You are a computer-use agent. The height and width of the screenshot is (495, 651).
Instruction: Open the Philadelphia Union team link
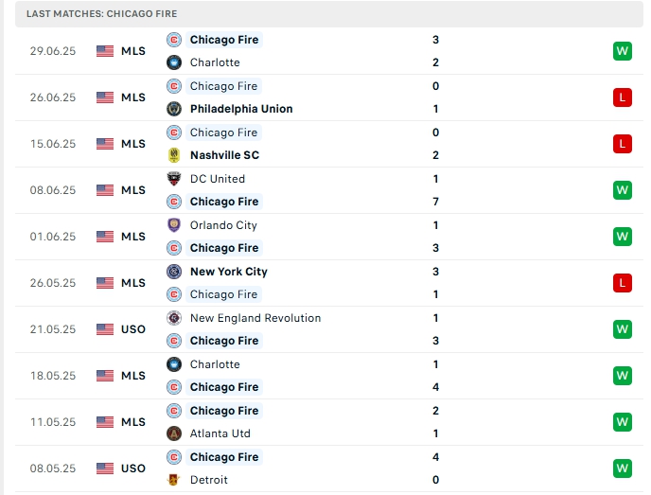[241, 109]
